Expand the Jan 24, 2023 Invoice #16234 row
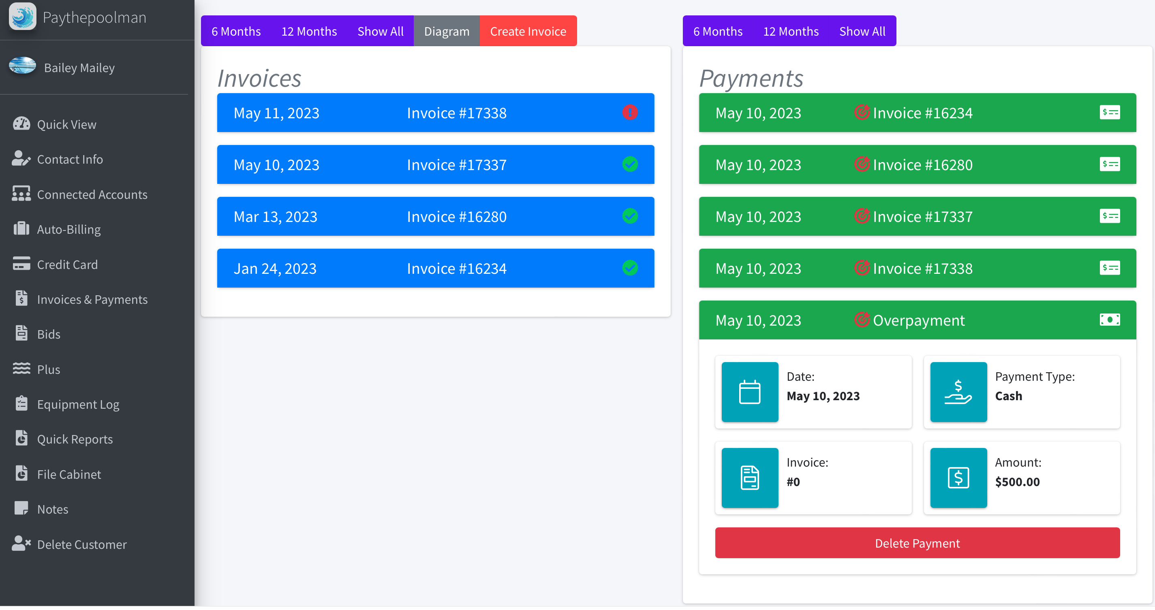Screen dimensions: 1155x610 (x=435, y=269)
